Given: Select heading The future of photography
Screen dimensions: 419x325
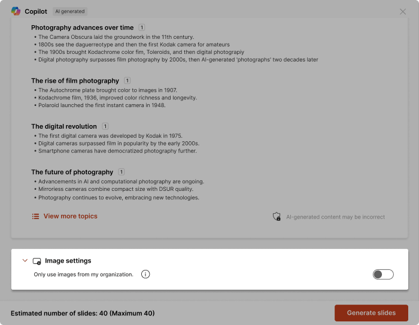Looking at the screenshot, I should (72, 172).
